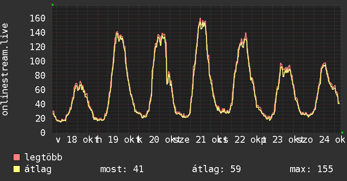Click the 'átlag: 59' average value
The image size is (347, 181).
coord(216,169)
